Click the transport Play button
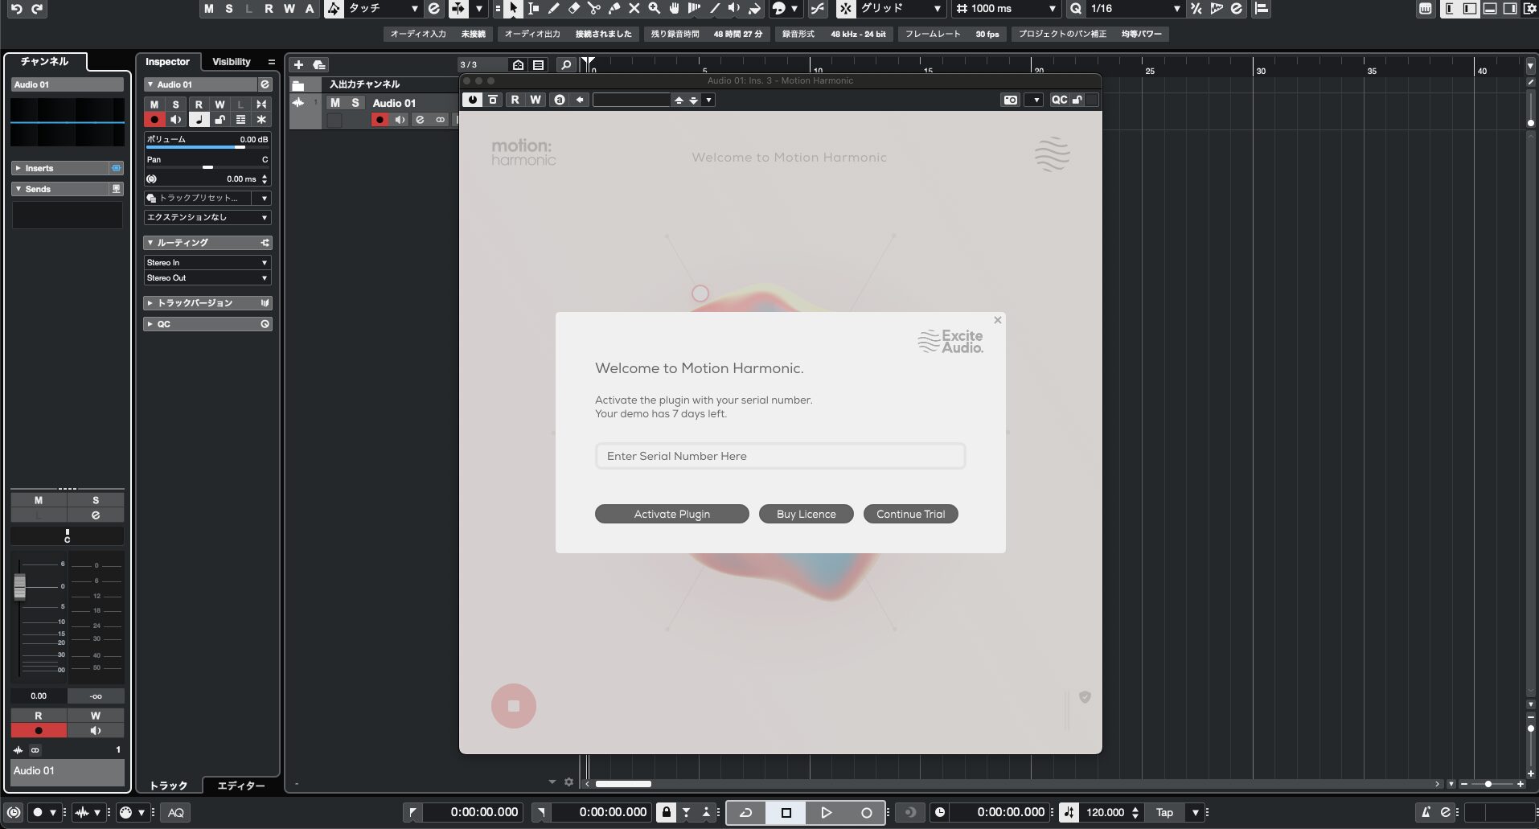 click(826, 813)
